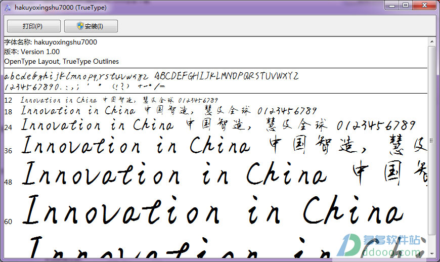
Task: Click the size 12 sample line label
Action: (8, 101)
